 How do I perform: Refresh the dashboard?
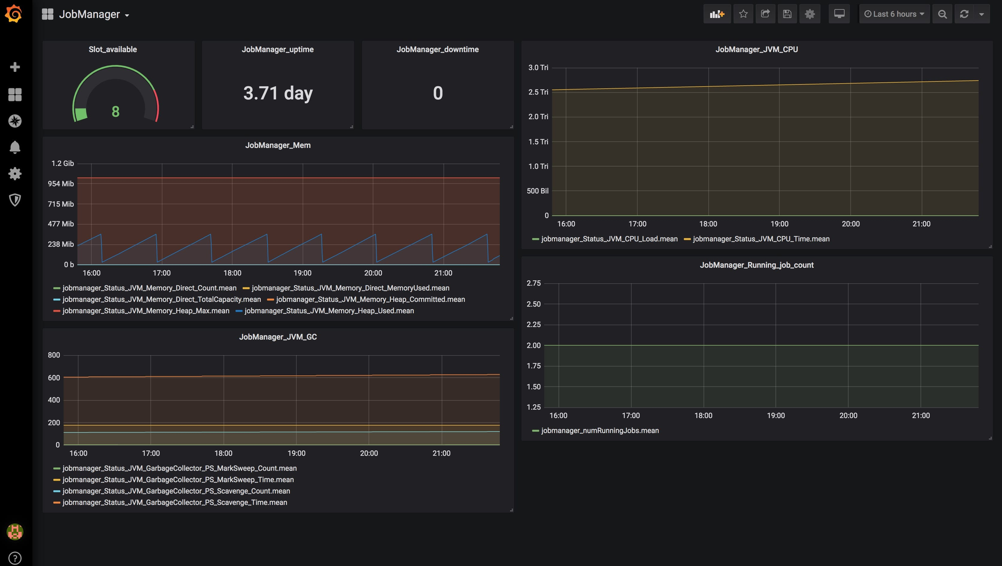pos(964,14)
